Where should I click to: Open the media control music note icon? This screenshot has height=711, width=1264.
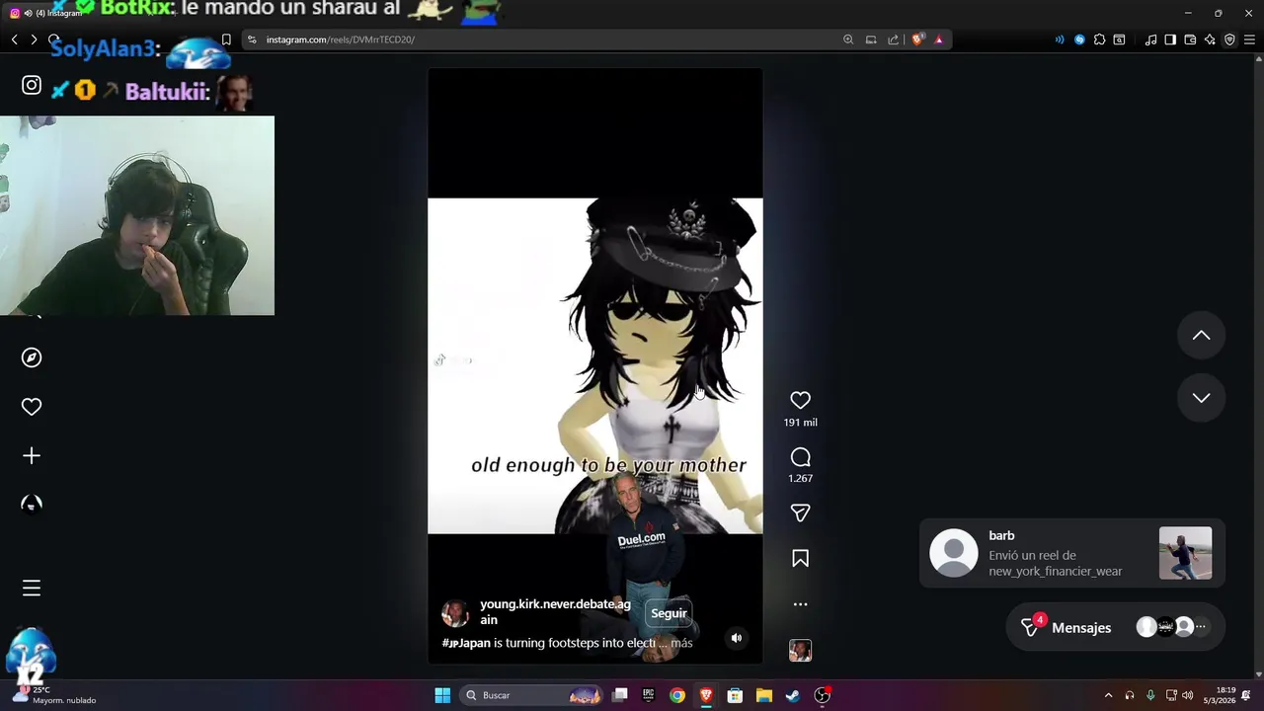pyautogui.click(x=1150, y=39)
